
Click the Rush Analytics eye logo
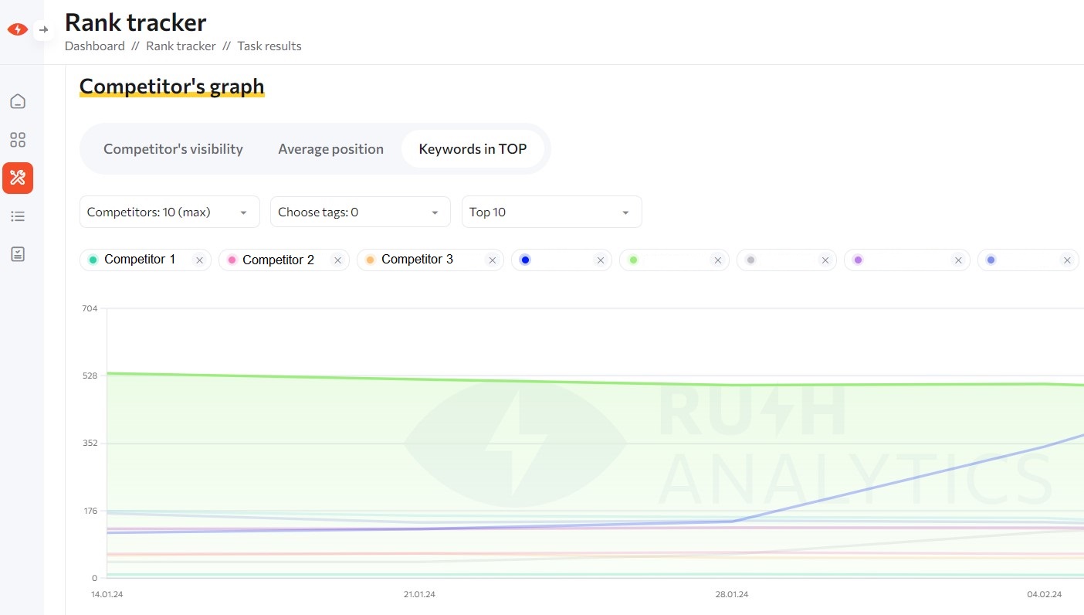(x=17, y=29)
